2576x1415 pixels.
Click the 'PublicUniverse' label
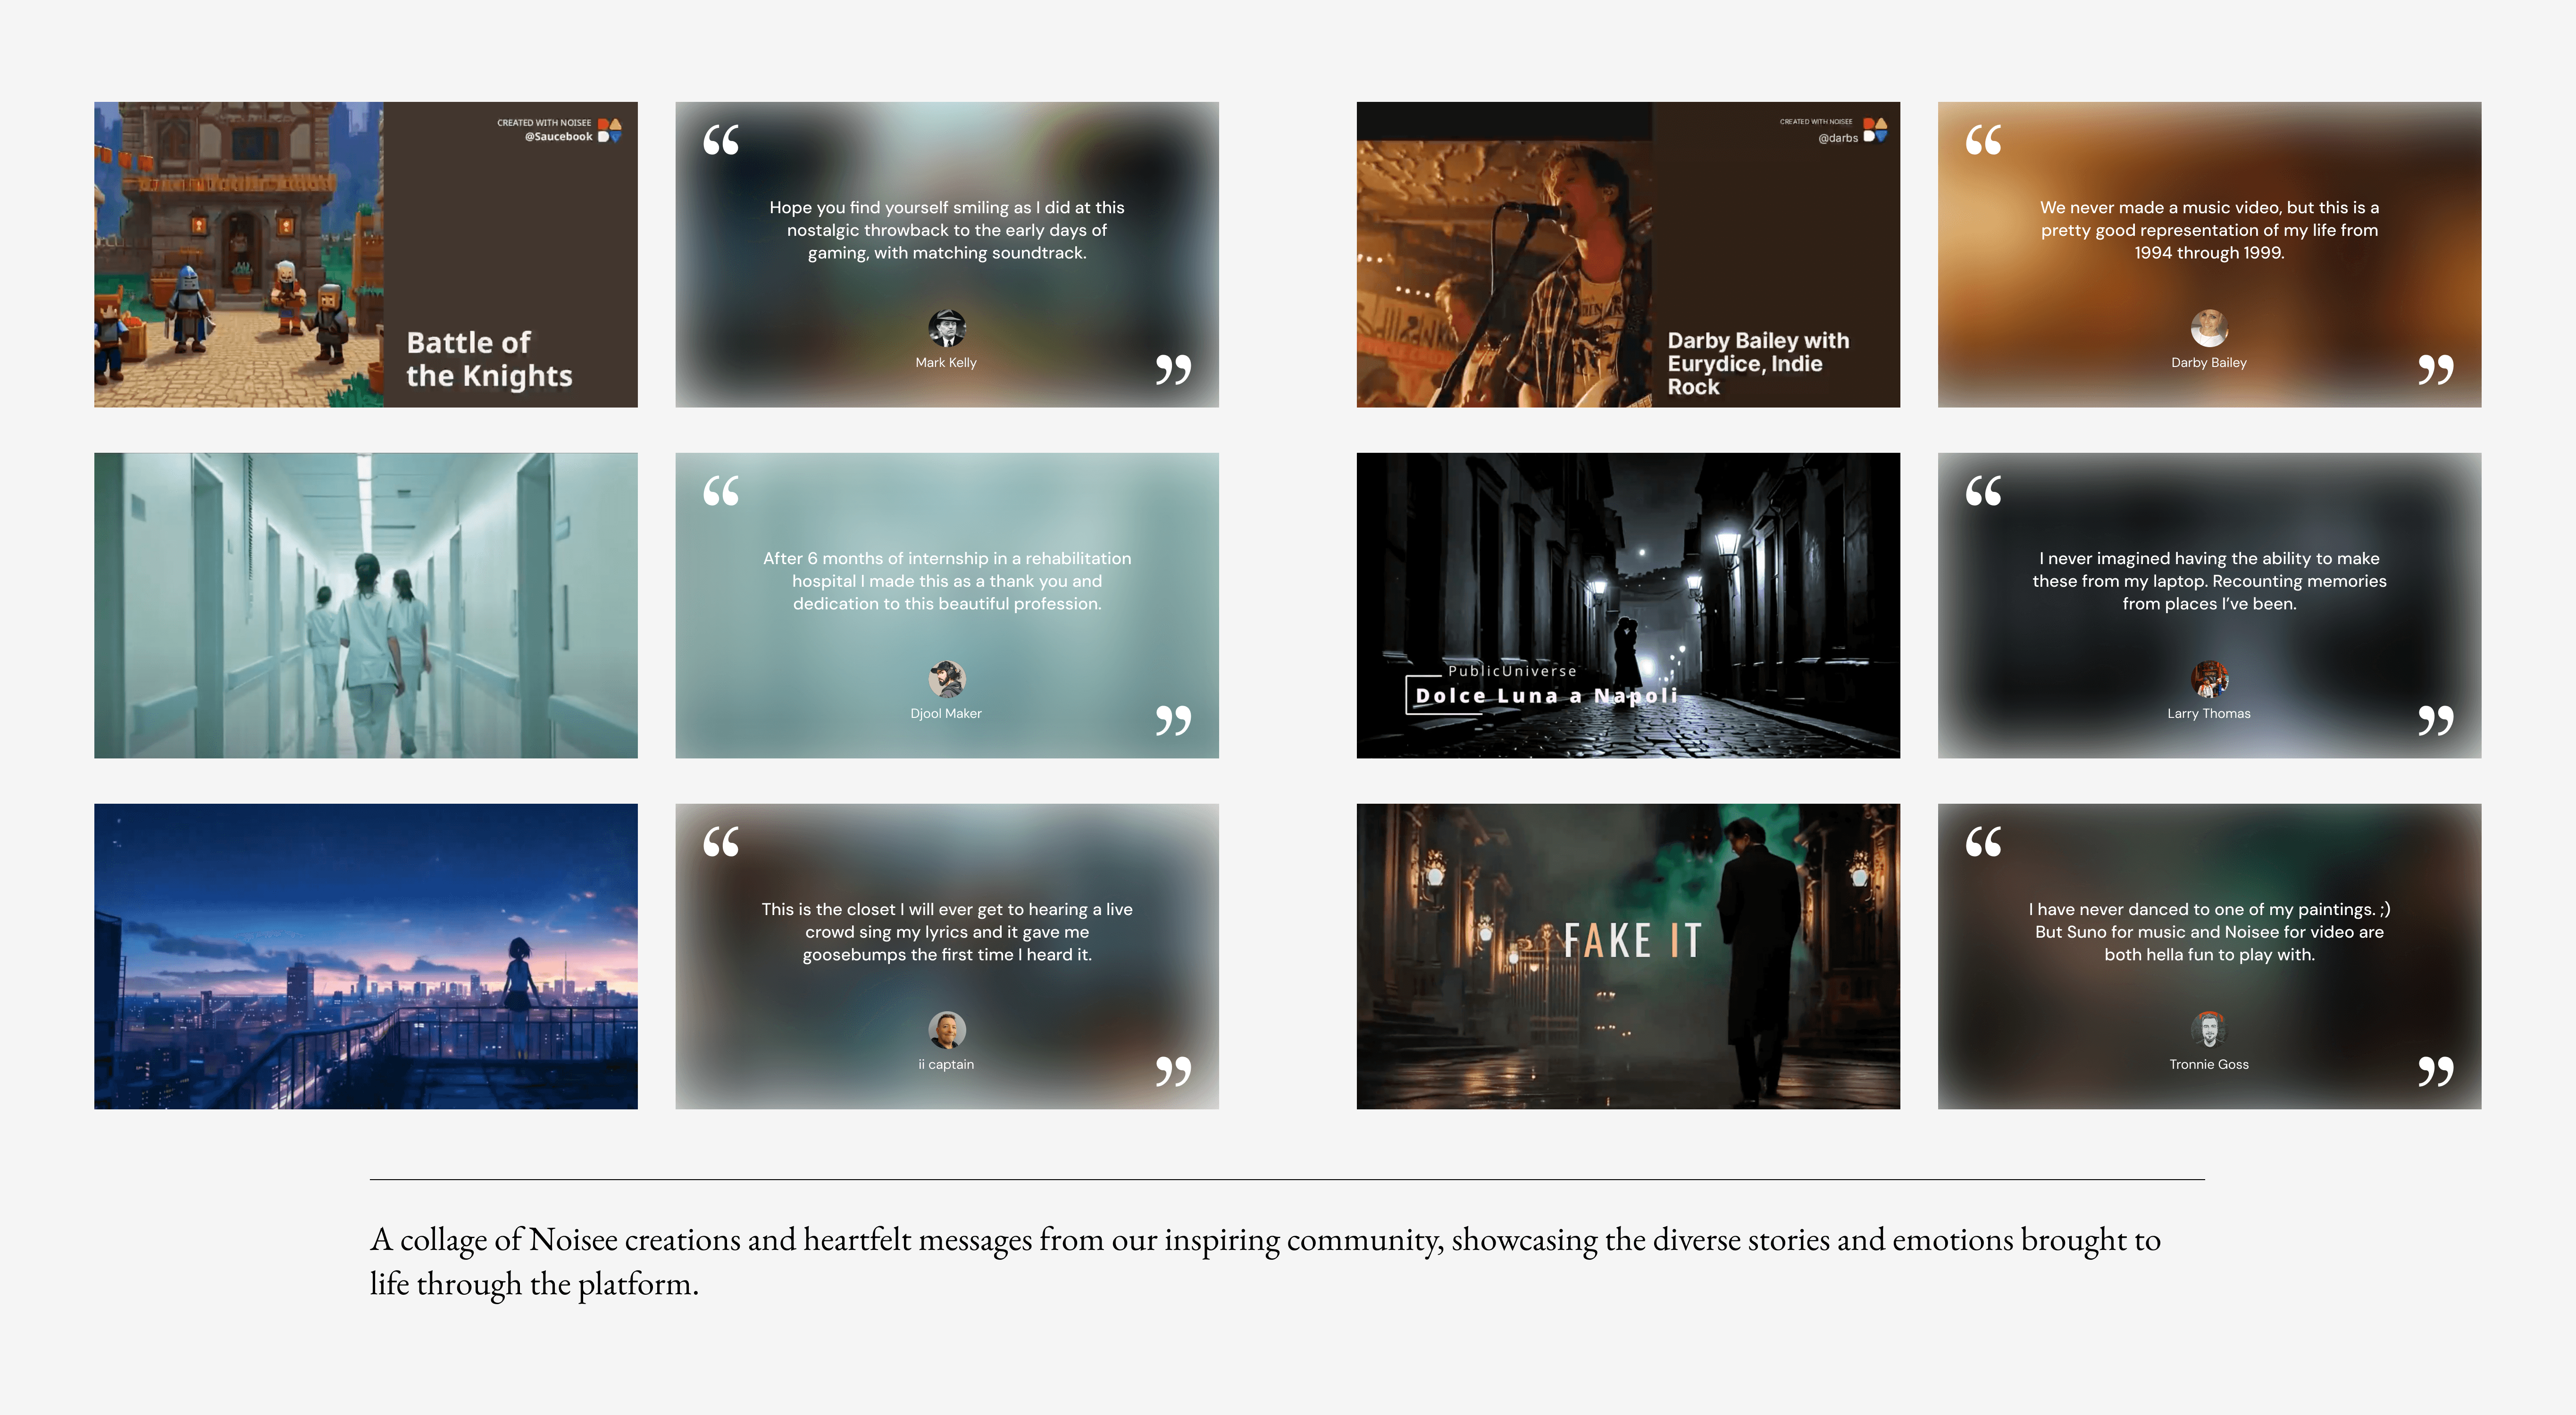click(x=1512, y=671)
